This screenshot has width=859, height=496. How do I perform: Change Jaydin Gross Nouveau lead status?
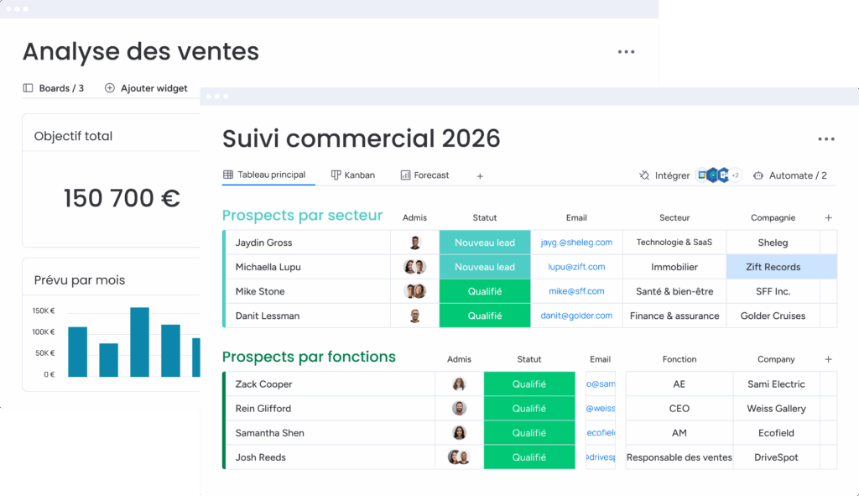485,243
